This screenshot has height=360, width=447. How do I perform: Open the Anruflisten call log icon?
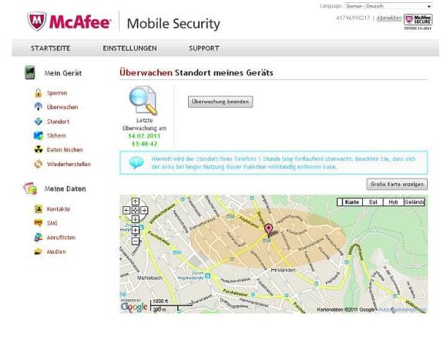pos(39,238)
